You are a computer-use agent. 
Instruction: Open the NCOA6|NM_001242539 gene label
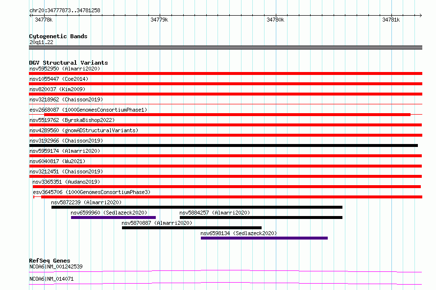pos(56,266)
